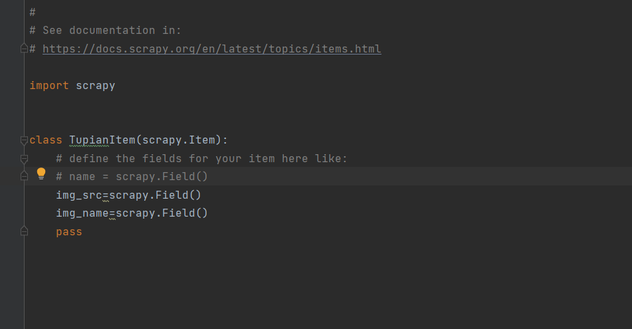The width and height of the screenshot is (632, 329).
Task: Click Field() on the img_src line
Action: (x=178, y=195)
